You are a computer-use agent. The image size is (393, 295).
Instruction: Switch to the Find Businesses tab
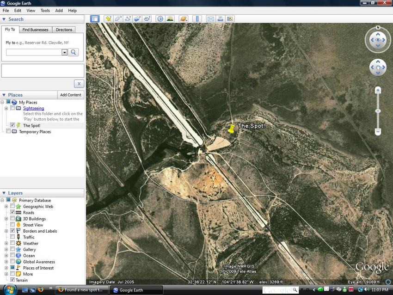(x=36, y=30)
